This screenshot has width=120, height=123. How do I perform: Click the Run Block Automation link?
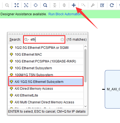[65, 14]
